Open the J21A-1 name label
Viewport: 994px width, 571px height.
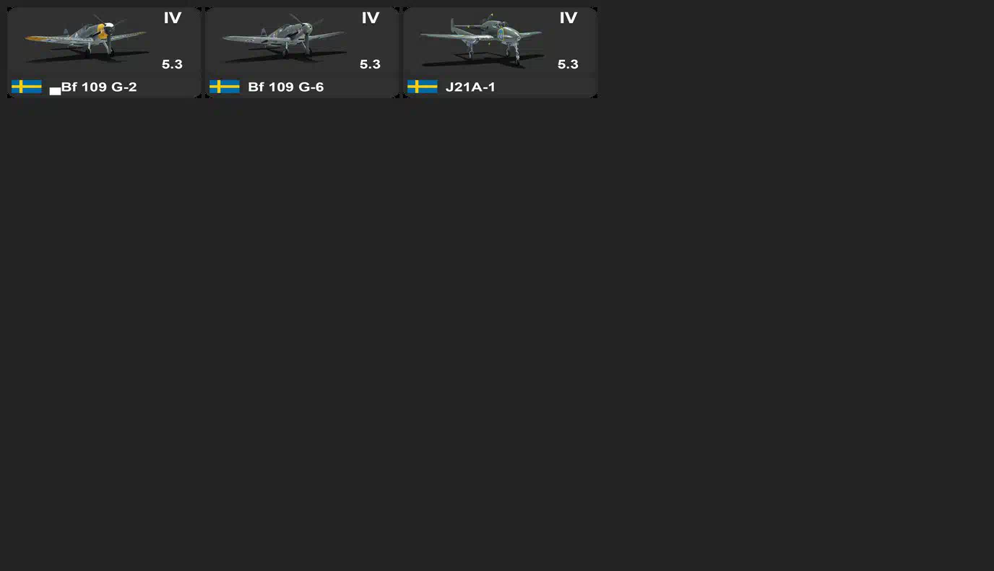470,87
